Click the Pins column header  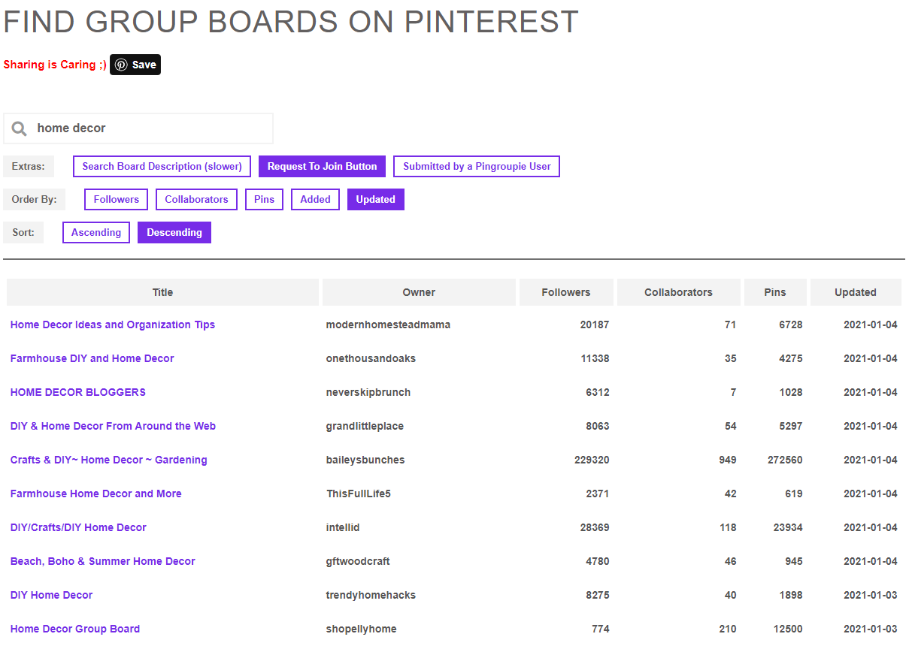point(775,292)
